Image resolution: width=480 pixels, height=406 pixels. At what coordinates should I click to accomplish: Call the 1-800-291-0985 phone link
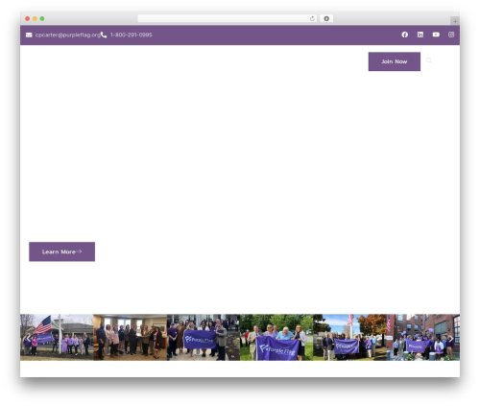point(132,35)
